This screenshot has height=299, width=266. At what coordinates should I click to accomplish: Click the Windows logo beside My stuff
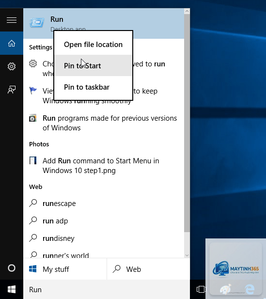point(33,269)
